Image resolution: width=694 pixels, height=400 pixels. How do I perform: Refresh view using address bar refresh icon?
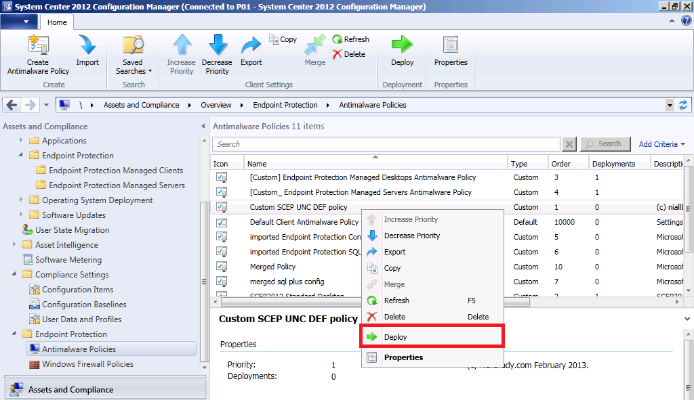(683, 105)
